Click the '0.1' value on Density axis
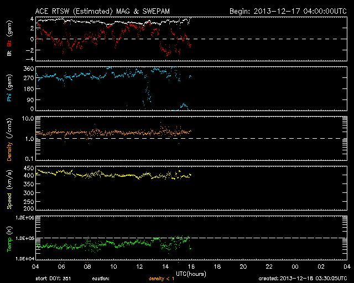Screen dimensions: 354x283 pos(29,159)
